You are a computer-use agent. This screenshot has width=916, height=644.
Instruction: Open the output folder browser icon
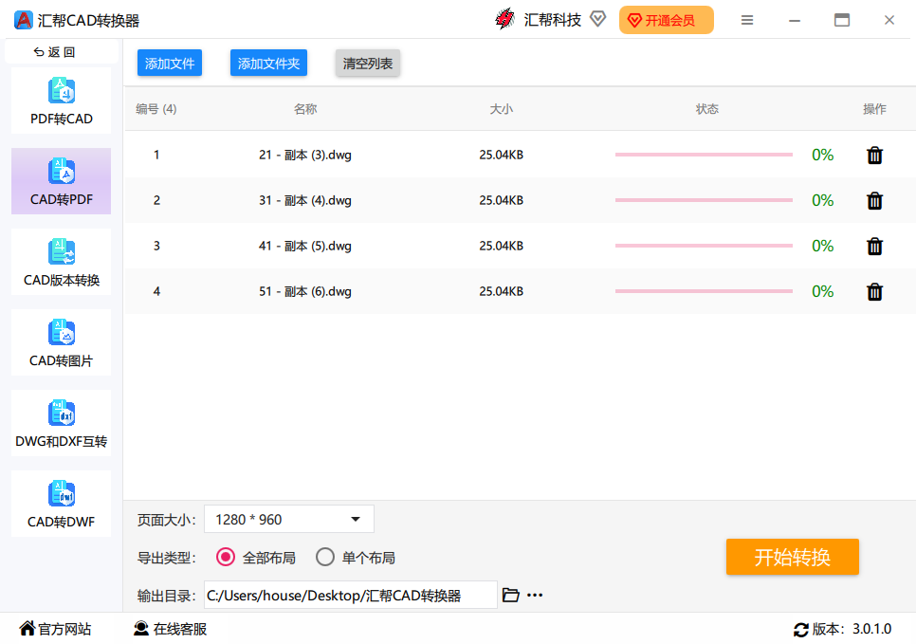click(511, 595)
